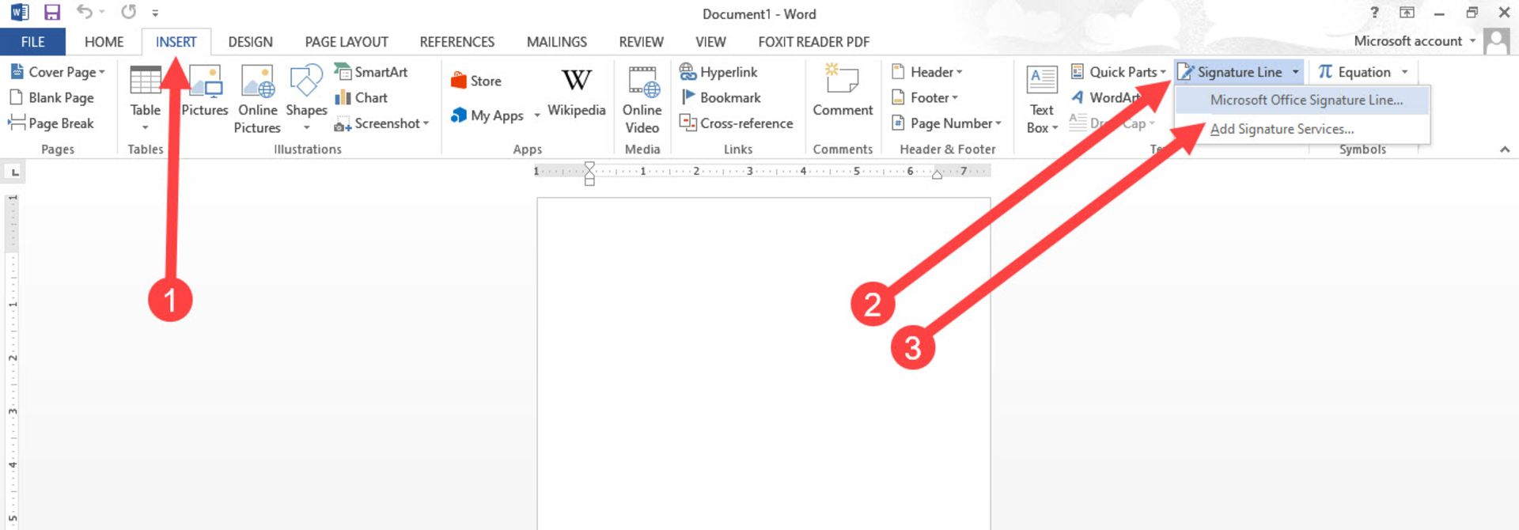Add a new Comment

843,92
